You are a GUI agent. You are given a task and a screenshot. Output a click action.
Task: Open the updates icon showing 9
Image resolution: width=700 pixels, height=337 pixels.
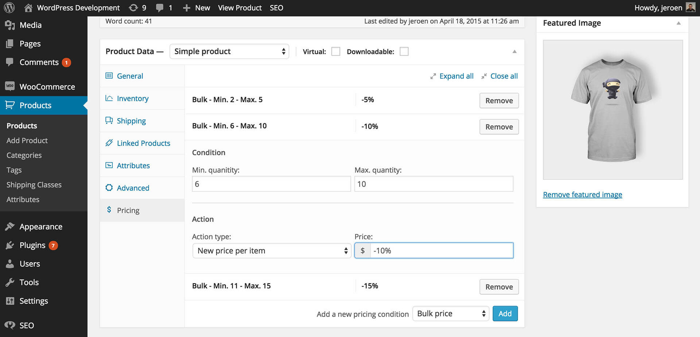[x=133, y=8]
